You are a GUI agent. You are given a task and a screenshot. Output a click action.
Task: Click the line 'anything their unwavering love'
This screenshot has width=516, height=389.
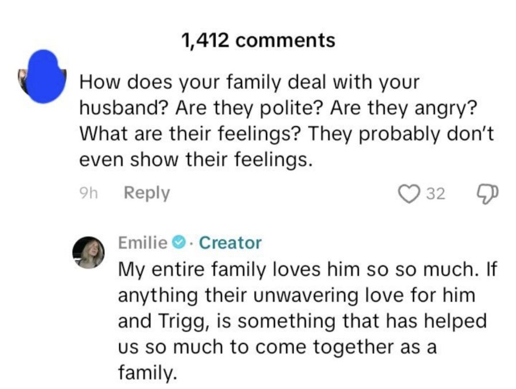coord(297,295)
